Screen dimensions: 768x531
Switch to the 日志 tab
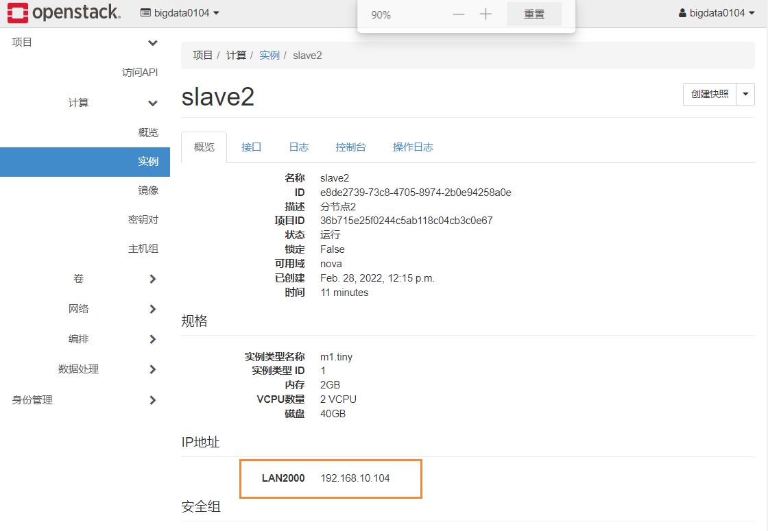click(x=299, y=147)
